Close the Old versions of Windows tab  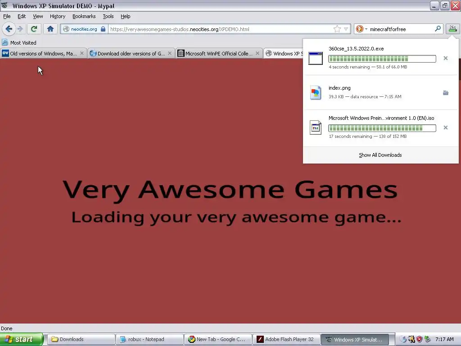82,53
